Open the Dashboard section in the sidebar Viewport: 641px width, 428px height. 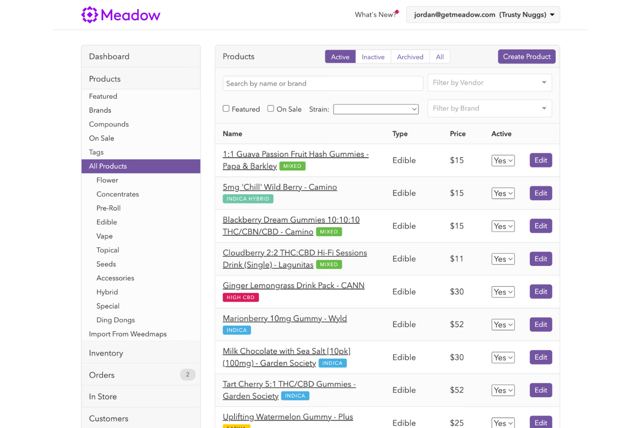tap(141, 56)
